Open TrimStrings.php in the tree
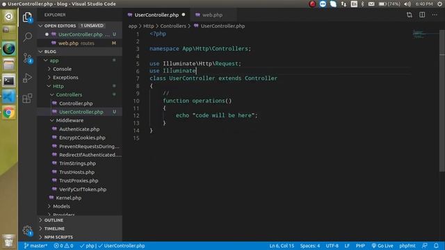This screenshot has width=445, height=250. coord(80,164)
